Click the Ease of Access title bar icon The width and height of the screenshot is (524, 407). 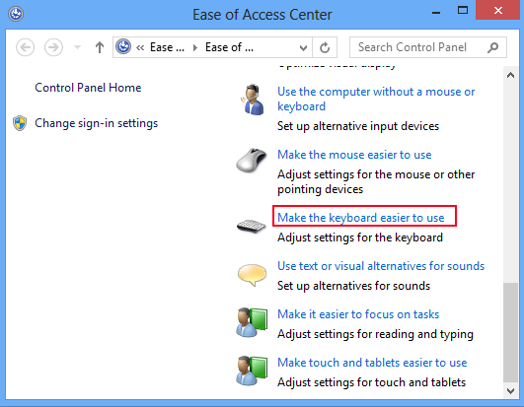(16, 14)
